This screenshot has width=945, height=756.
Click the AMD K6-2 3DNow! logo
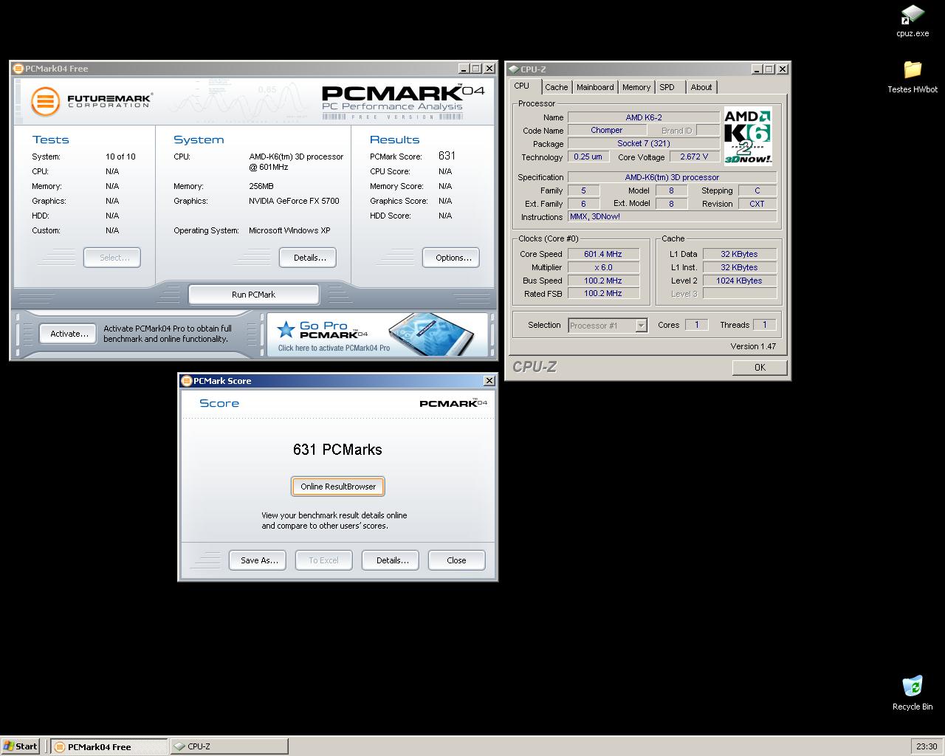click(x=748, y=136)
